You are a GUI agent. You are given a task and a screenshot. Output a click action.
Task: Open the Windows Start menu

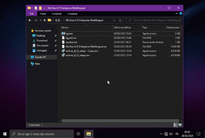click(x=5, y=134)
